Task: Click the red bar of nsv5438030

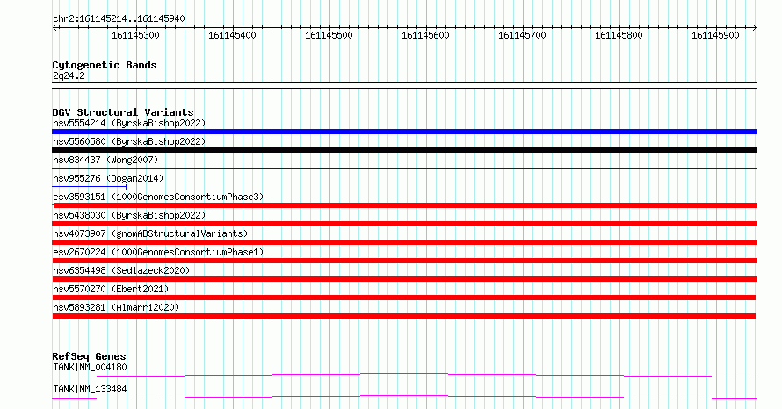Action: coord(404,224)
